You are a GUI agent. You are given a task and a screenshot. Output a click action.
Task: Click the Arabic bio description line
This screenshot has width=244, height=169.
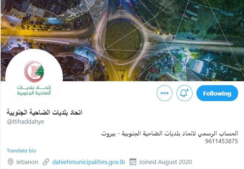[x=170, y=134]
